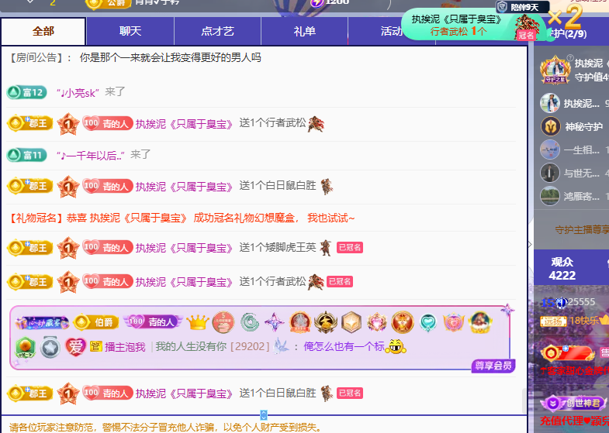The height and width of the screenshot is (433, 609).
Task: Click the 已冠名 tag in the 行者武松 row
Action: [x=340, y=281]
